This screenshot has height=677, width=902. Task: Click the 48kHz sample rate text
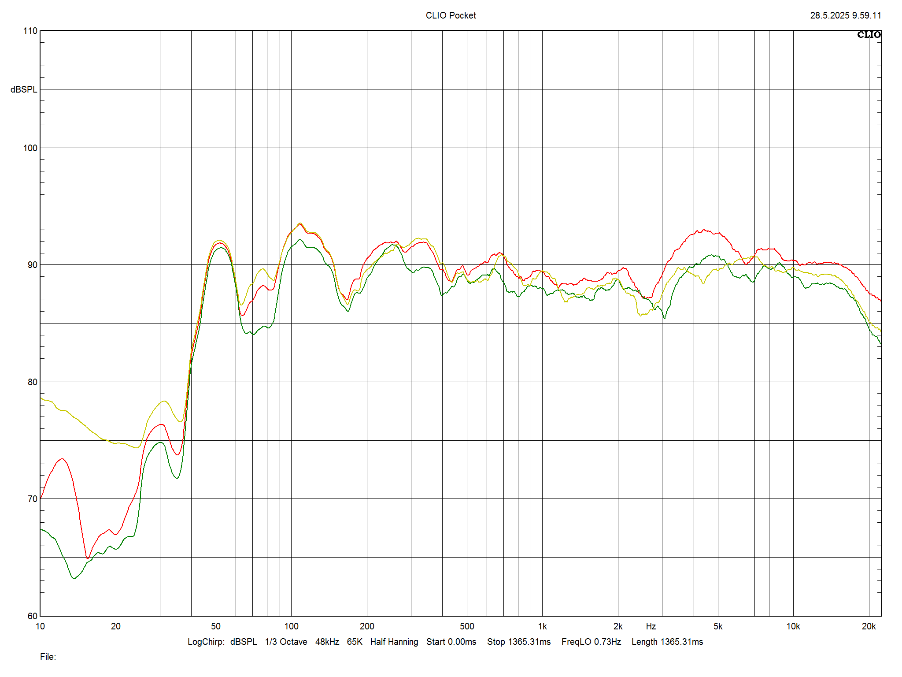pos(327,642)
